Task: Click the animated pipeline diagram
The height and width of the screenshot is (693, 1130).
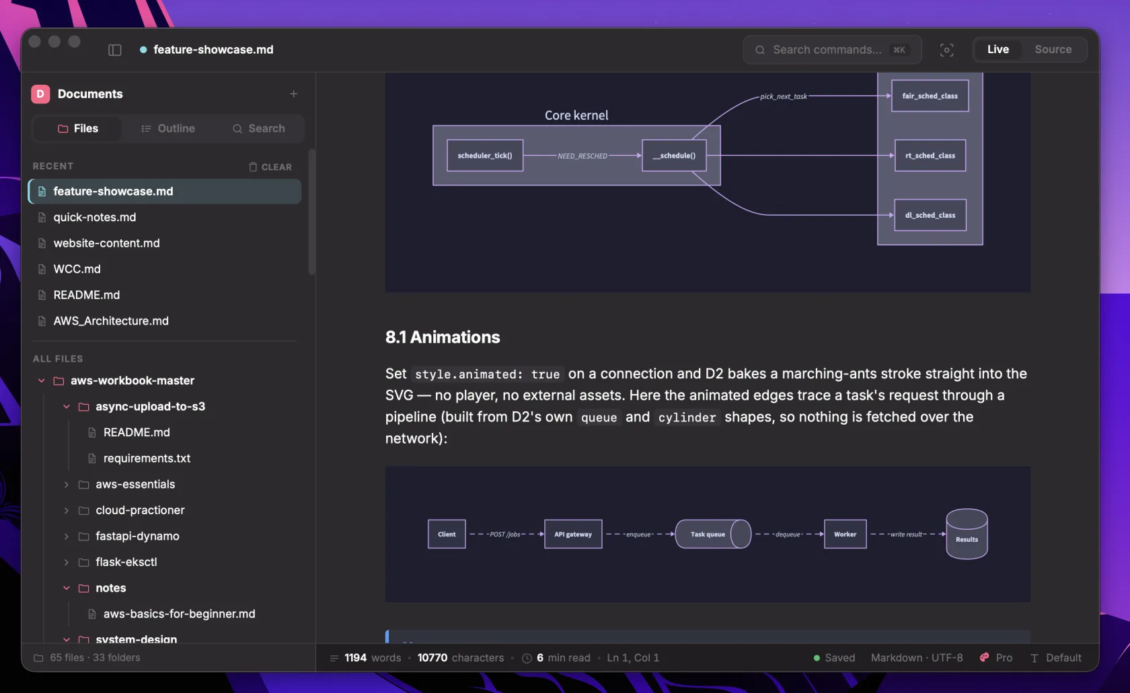Action: pyautogui.click(x=708, y=534)
